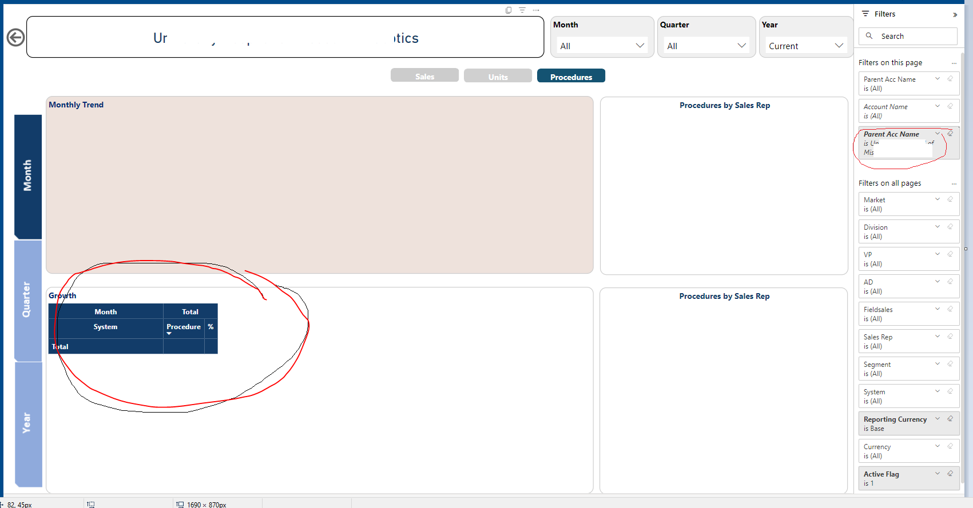Switch to the Units view button
This screenshot has height=508, width=973.
tap(498, 76)
